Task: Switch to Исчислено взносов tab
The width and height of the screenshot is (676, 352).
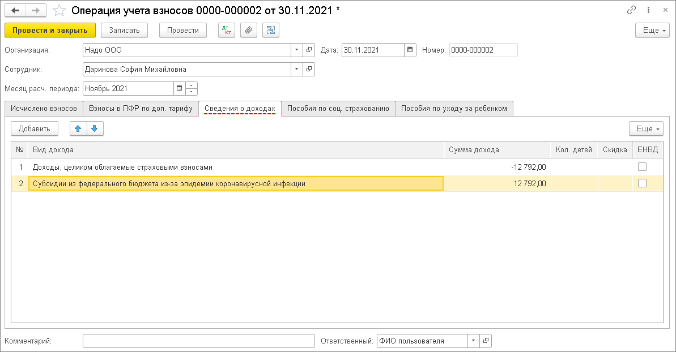Action: 44,109
